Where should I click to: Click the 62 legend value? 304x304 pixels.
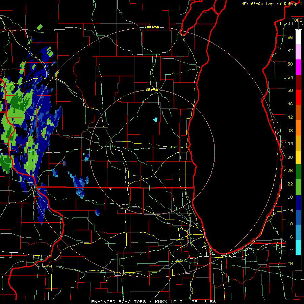(x=290, y=51)
